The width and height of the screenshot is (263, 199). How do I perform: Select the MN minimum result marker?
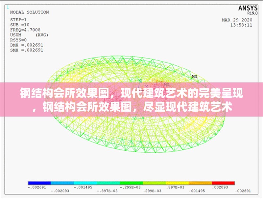pos(195,76)
